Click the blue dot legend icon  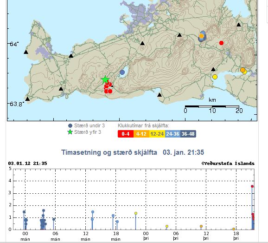click(70, 125)
